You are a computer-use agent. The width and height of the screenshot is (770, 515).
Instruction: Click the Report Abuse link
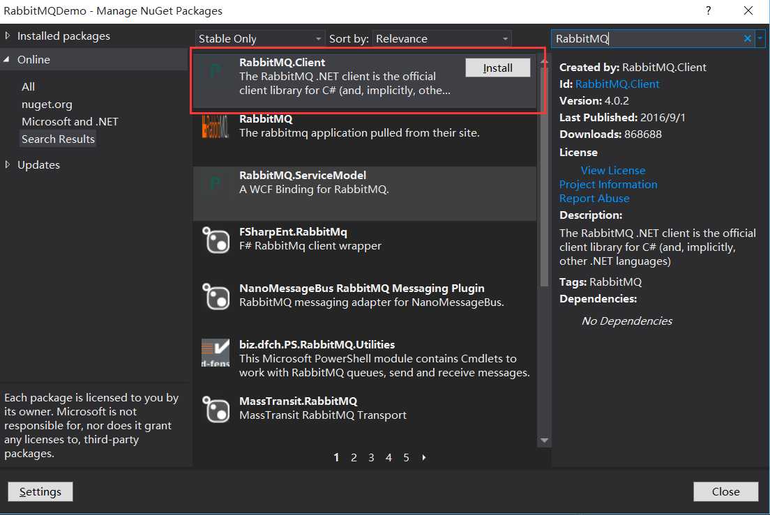coord(594,198)
